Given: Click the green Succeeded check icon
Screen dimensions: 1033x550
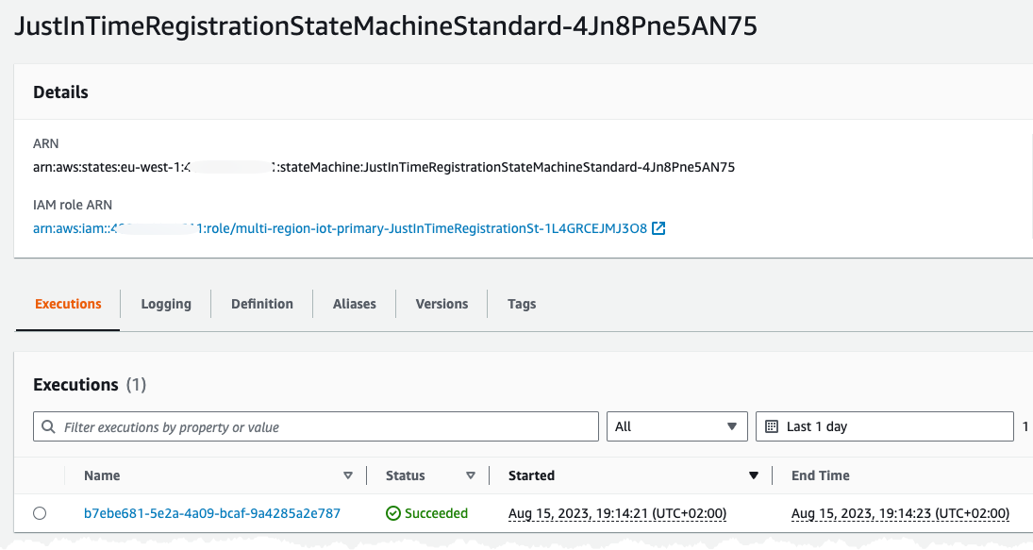Looking at the screenshot, I should tap(393, 513).
